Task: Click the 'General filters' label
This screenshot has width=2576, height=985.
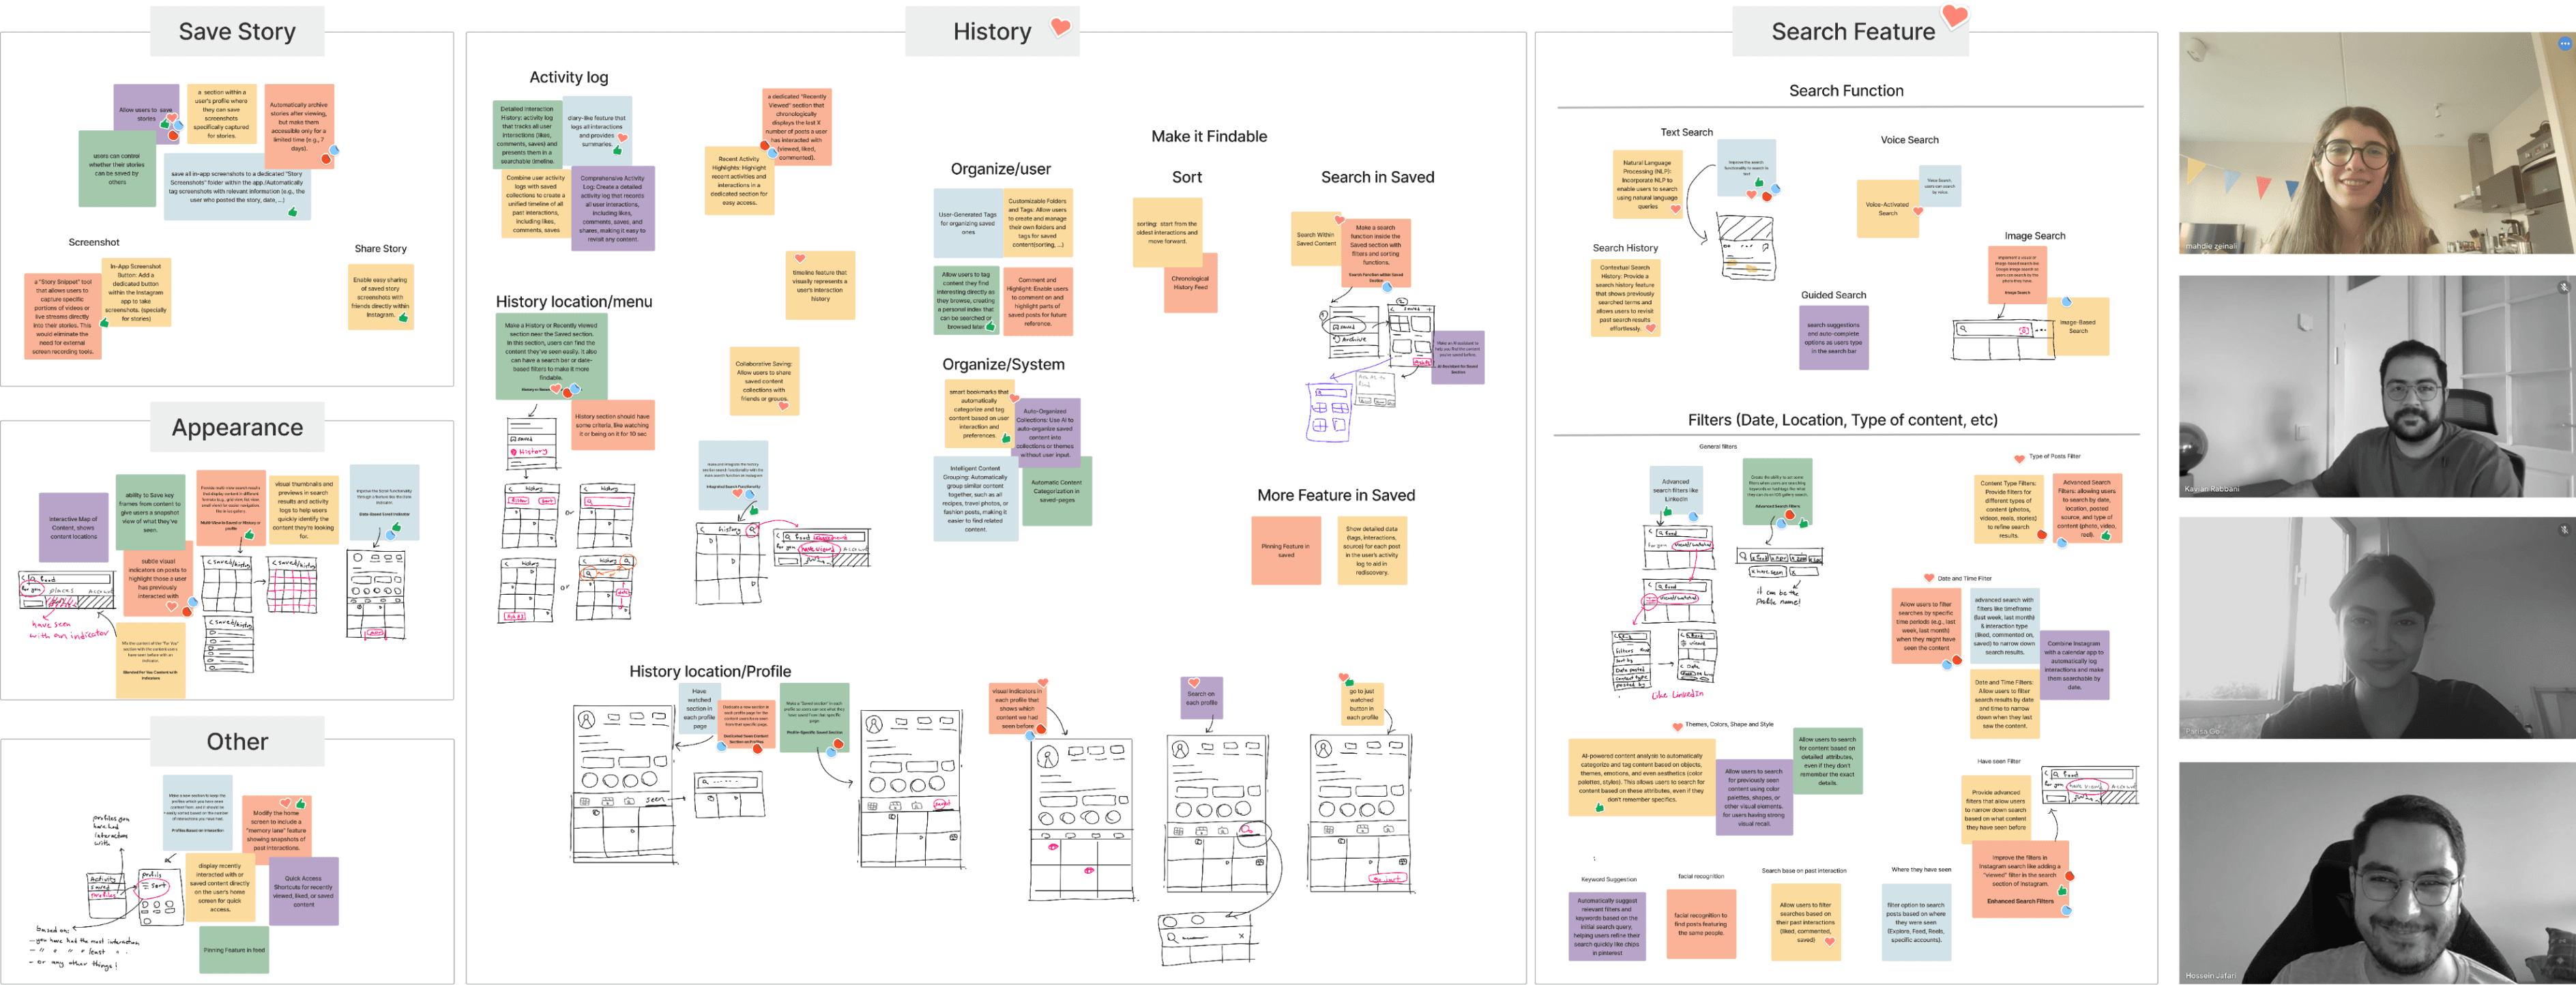Action: tap(1717, 447)
